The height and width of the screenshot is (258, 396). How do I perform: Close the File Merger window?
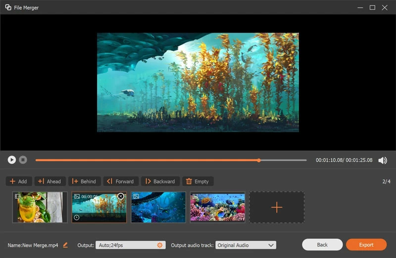click(x=385, y=7)
